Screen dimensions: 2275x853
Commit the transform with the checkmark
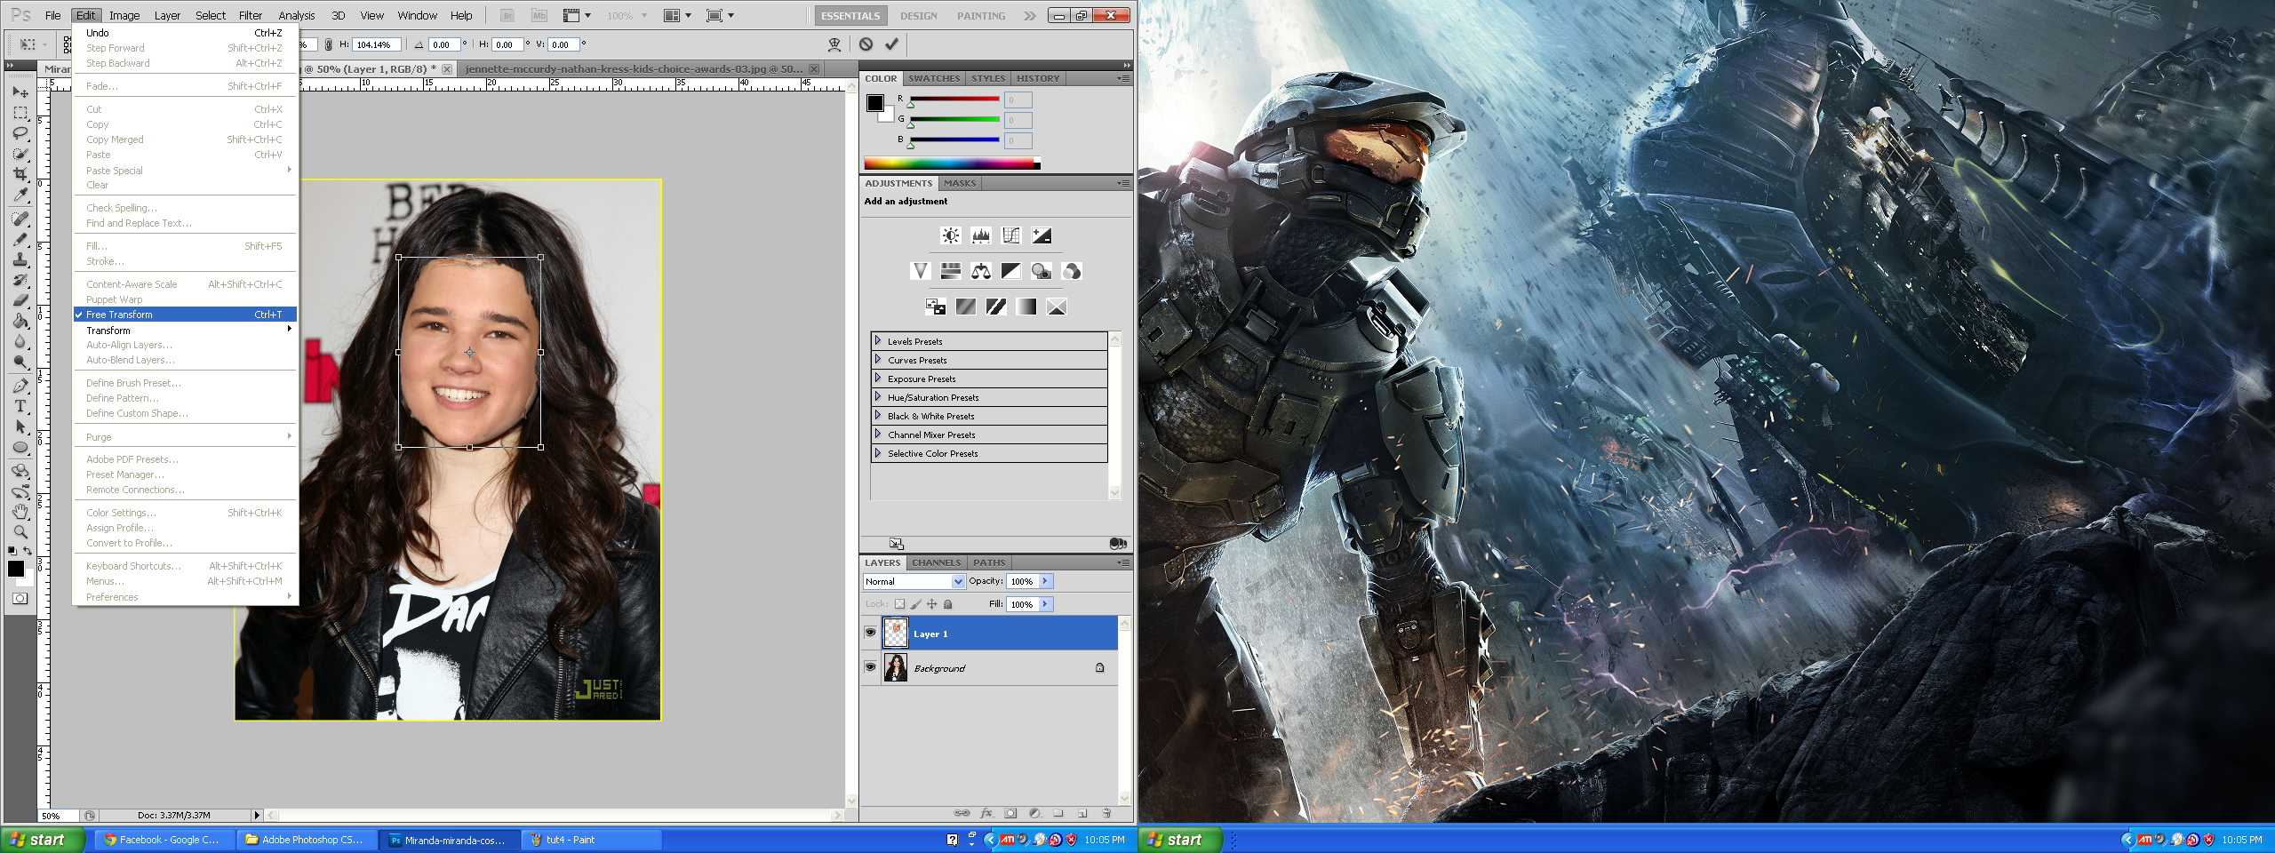point(891,44)
